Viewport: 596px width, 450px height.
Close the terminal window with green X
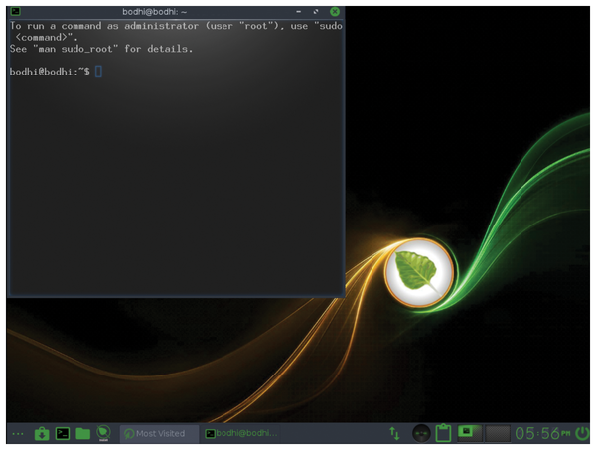(335, 12)
